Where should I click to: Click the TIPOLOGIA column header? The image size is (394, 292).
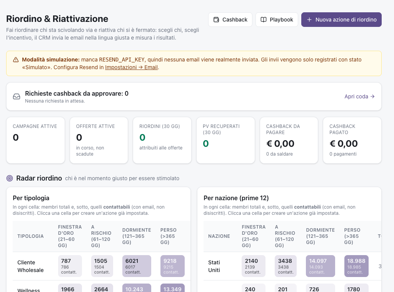[30, 236]
